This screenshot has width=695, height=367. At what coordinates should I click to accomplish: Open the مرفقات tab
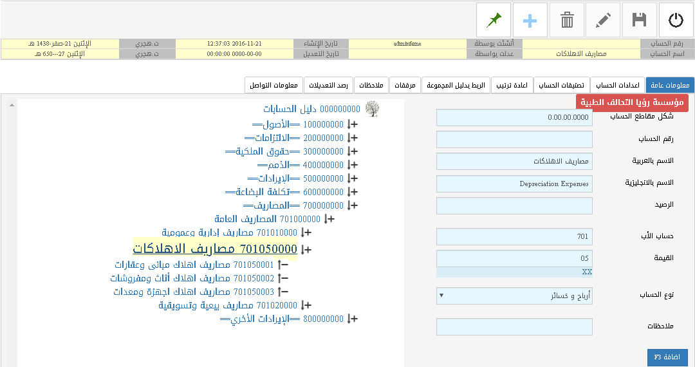[405, 85]
